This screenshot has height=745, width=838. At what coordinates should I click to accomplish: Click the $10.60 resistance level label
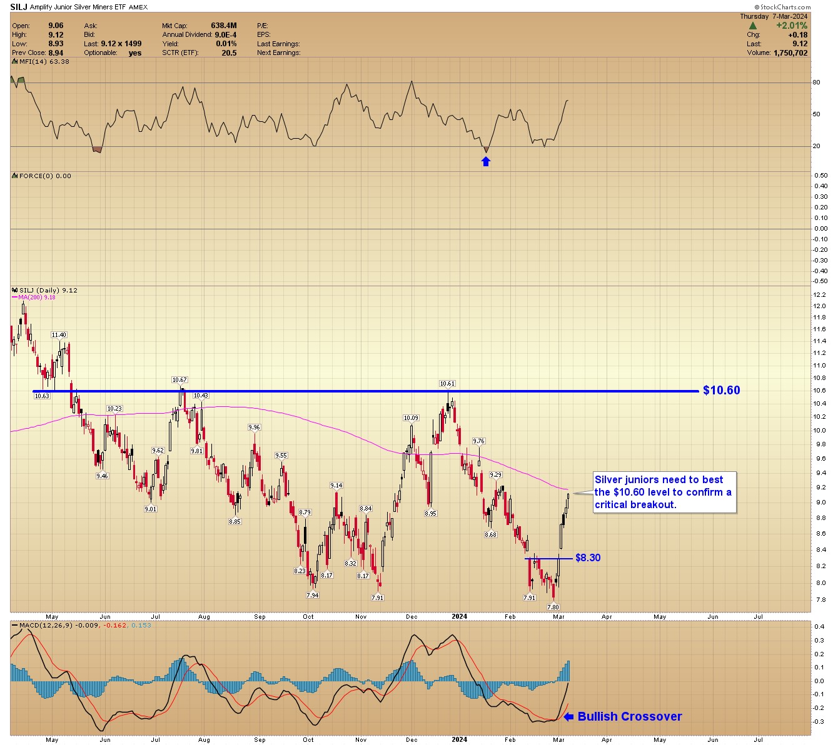[x=722, y=390]
